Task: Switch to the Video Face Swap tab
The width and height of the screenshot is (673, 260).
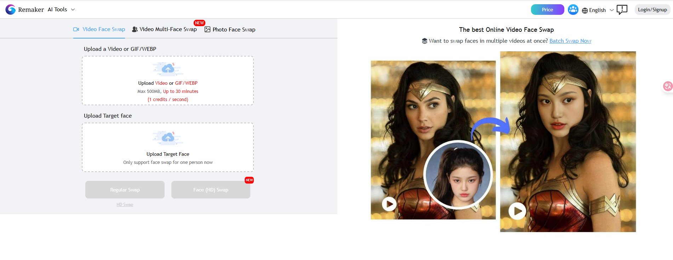Action: pyautogui.click(x=99, y=29)
